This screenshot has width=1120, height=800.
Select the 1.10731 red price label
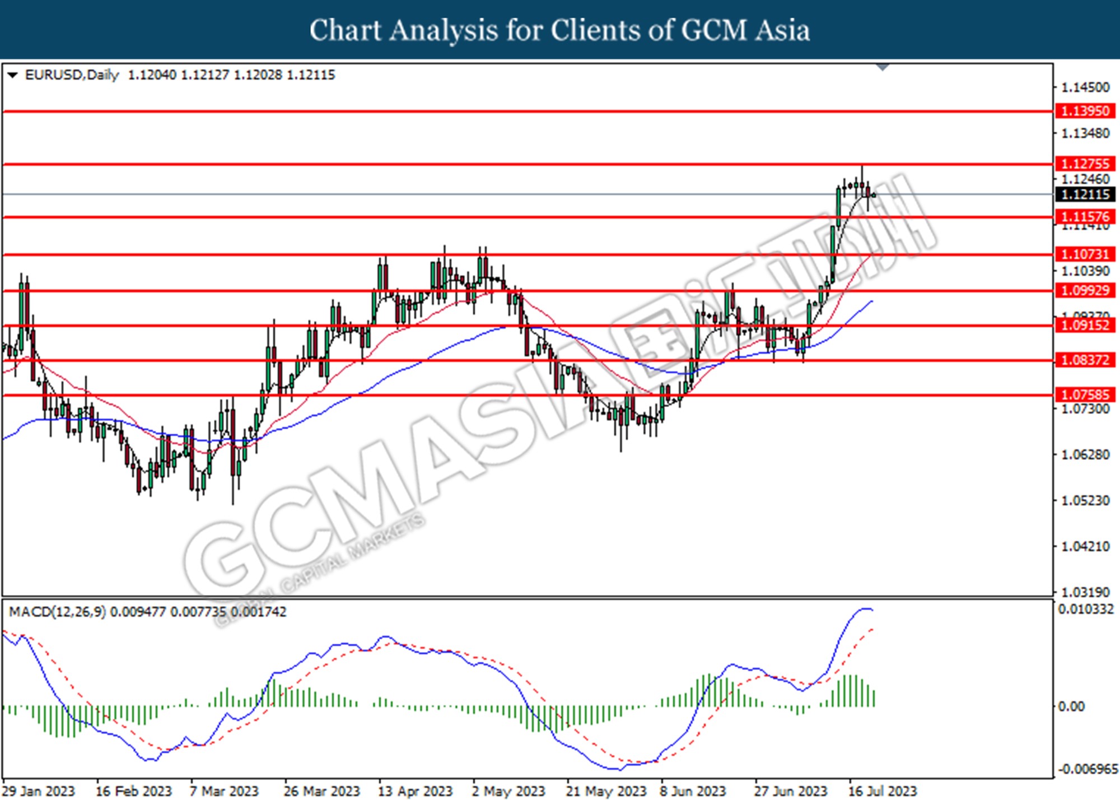pos(1085,254)
